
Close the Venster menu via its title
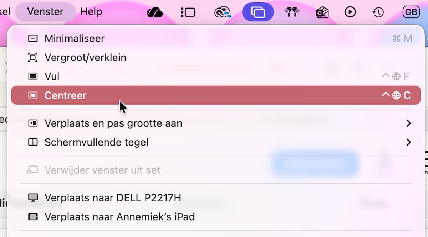45,12
